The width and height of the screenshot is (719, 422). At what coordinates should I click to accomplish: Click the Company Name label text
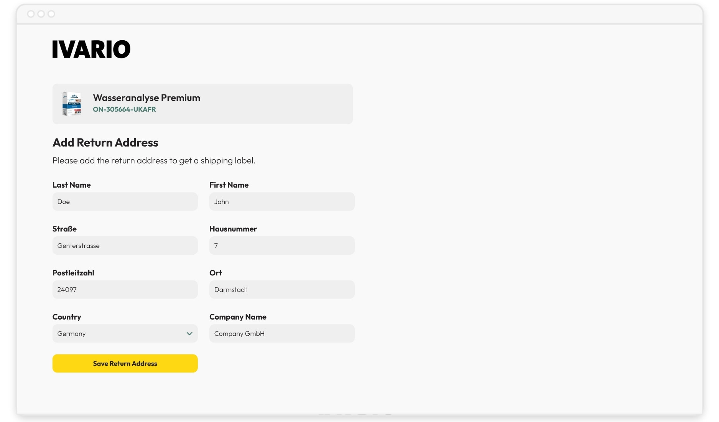point(238,317)
